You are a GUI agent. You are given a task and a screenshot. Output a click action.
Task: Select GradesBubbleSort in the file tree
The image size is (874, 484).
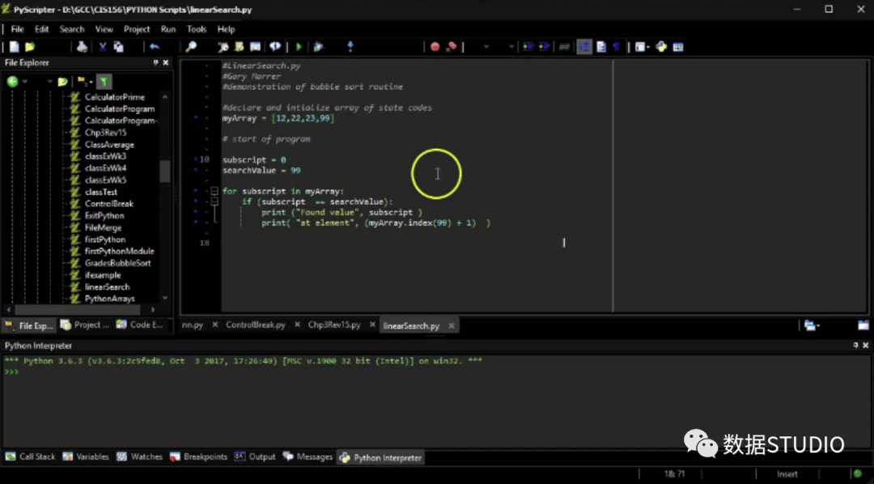(117, 262)
